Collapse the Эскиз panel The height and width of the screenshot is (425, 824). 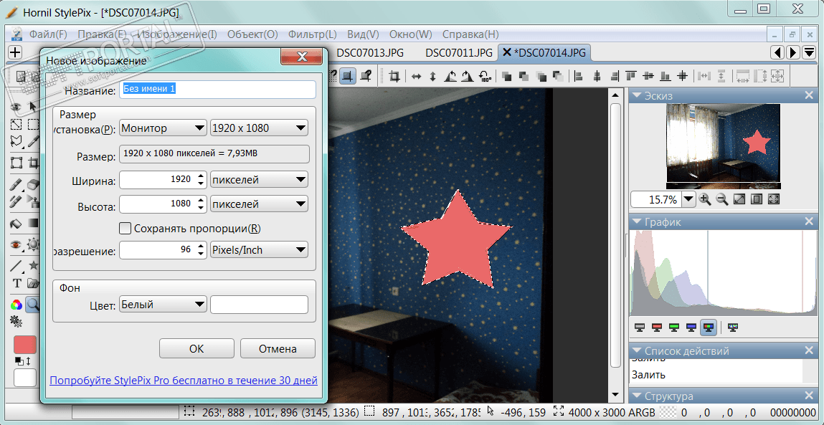tap(638, 95)
